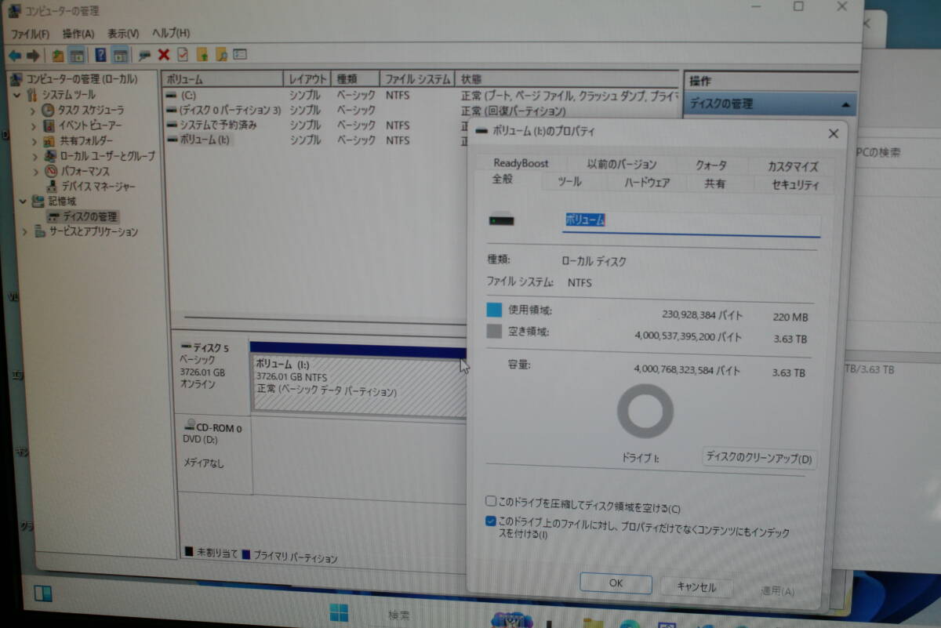Click the gray 空き領域 color square

(494, 332)
